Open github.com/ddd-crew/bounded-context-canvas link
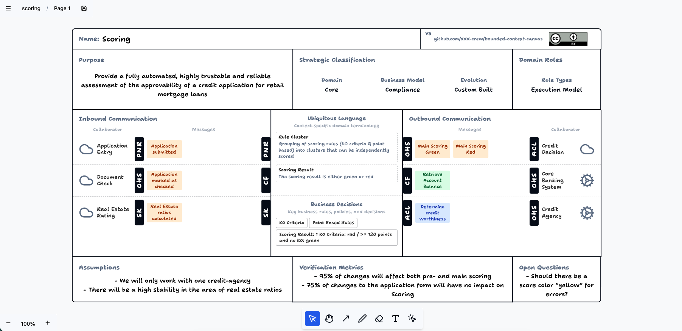This screenshot has width=682, height=331. (488, 39)
